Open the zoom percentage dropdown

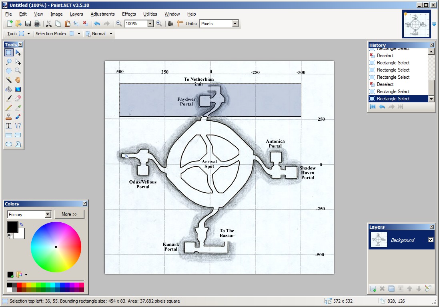tap(150, 24)
